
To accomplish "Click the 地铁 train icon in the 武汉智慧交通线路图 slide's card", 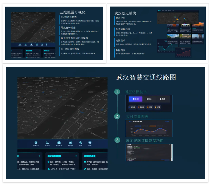I will [48, 162].
